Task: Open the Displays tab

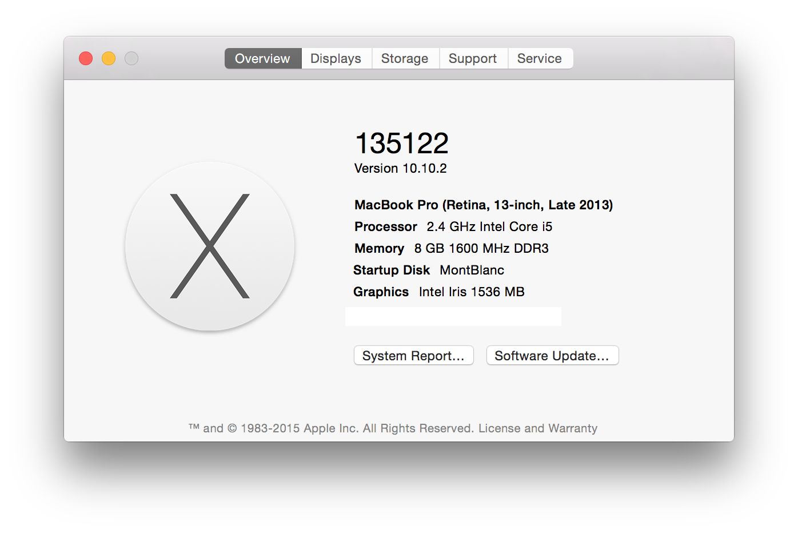Action: coord(336,58)
